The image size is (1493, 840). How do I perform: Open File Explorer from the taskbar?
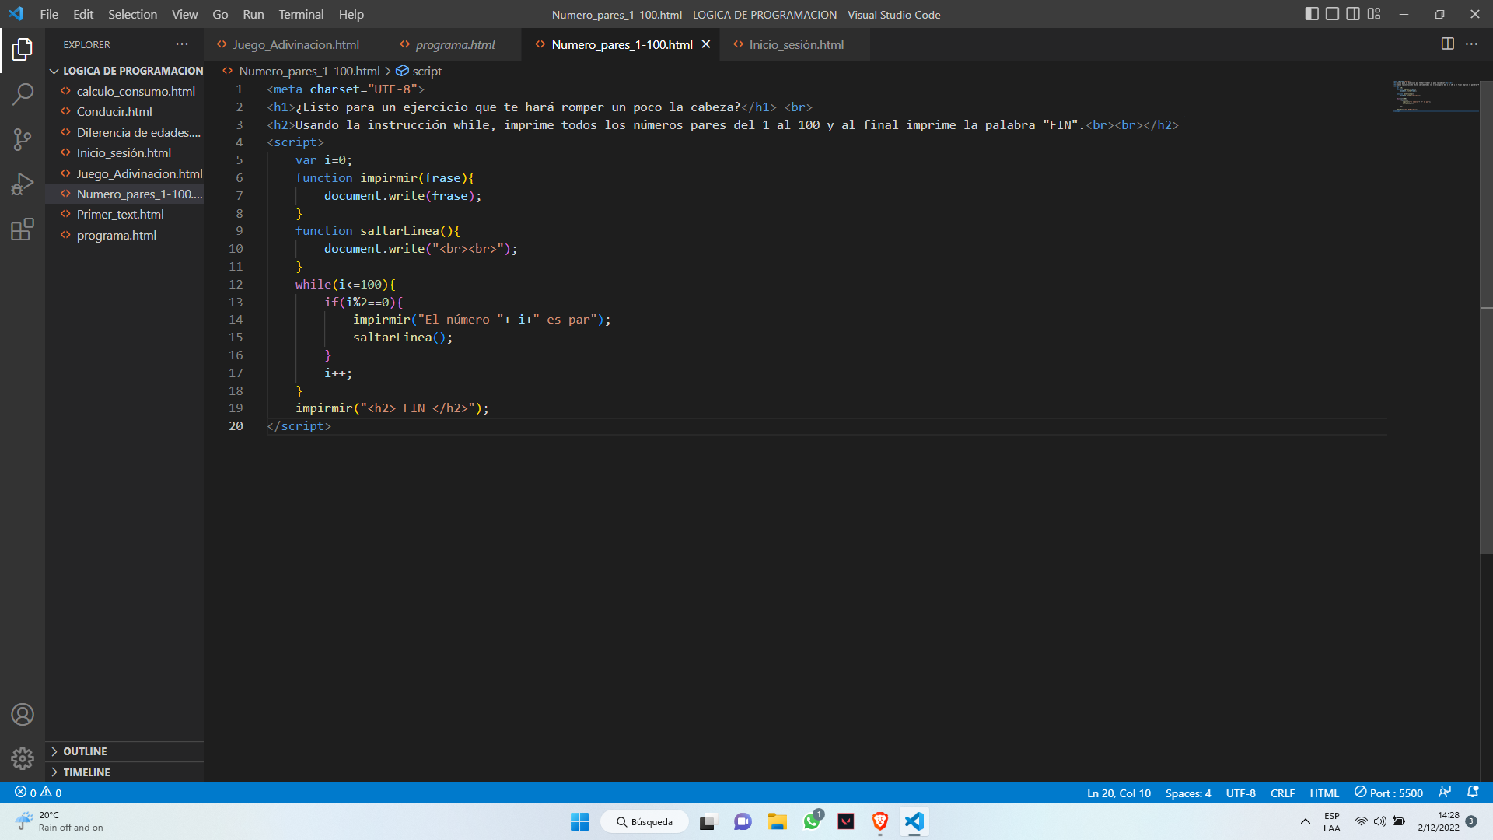[x=778, y=821]
